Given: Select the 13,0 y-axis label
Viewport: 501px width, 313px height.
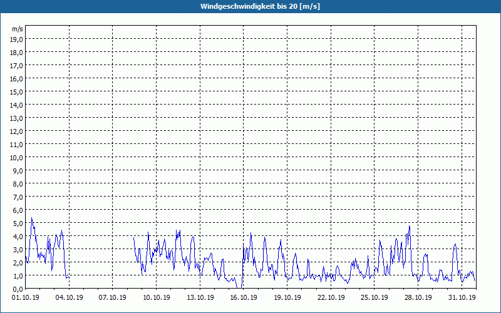Looking at the screenshot, I should [x=18, y=118].
